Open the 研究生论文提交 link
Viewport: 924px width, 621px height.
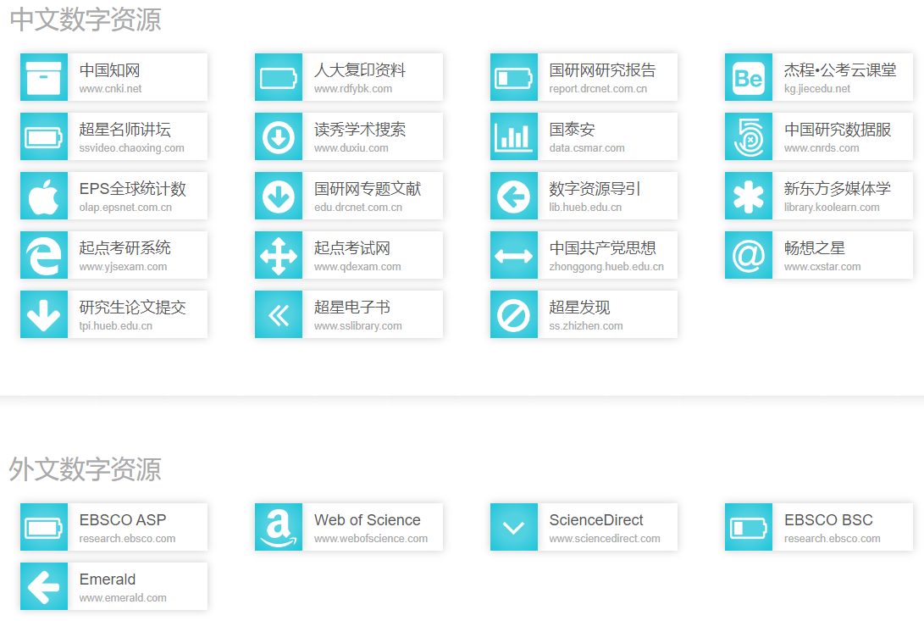click(133, 308)
